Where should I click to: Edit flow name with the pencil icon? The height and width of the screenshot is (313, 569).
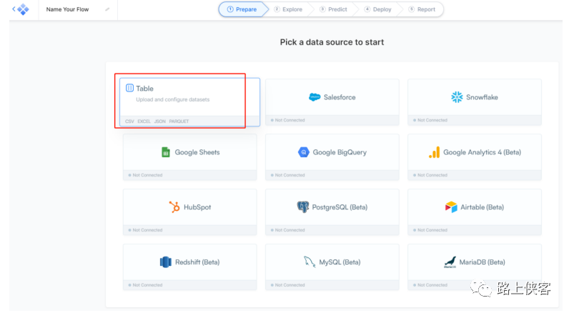point(107,9)
